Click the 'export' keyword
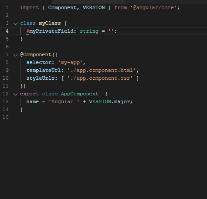The width and height of the screenshot is (207, 199). point(29,94)
